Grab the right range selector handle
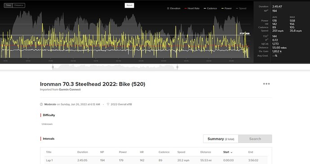 click(177, 67)
